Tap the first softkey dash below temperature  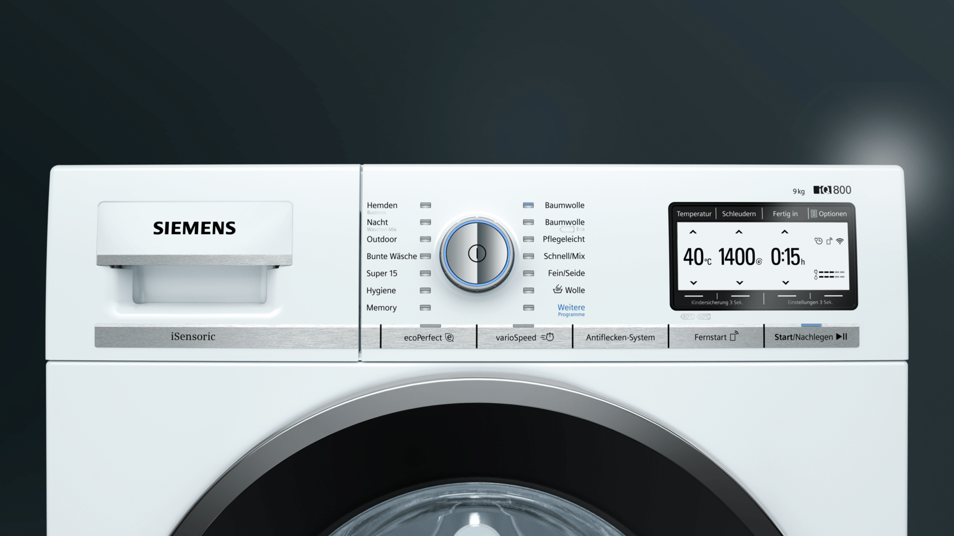[693, 295]
